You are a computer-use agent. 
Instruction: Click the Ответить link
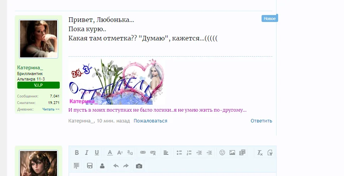(261, 121)
